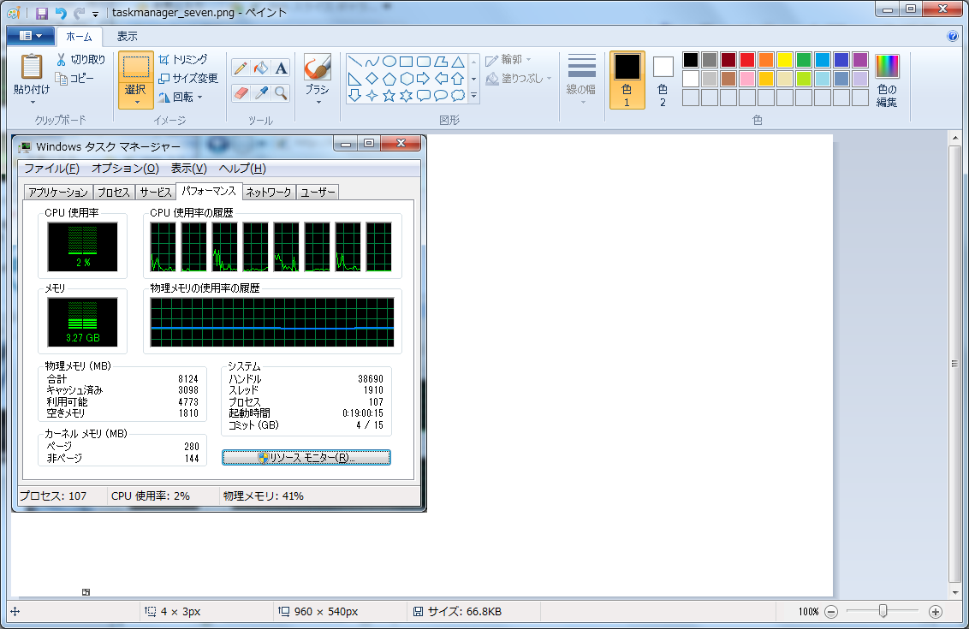Select the Text tool letter A
969x629 pixels.
(281, 68)
